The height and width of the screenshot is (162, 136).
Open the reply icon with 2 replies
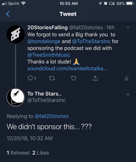click(x=32, y=78)
